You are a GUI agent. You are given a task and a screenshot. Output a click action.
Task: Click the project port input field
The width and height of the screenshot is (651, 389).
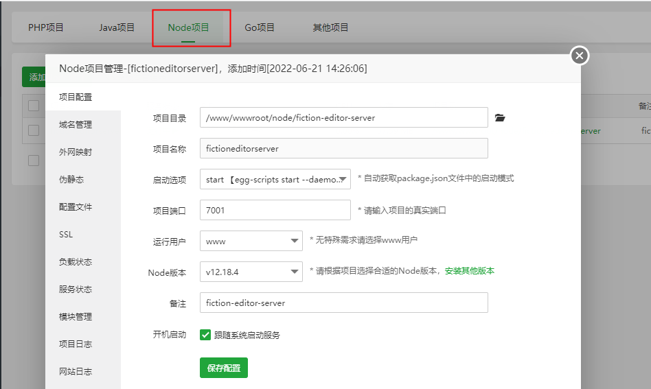[x=275, y=211]
